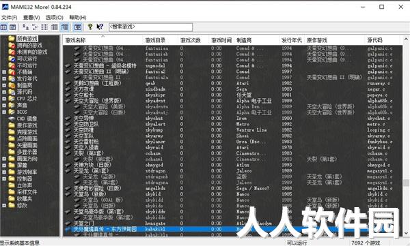This screenshot has width=410, height=246.
Task: Expand the BIOS folder
Action: click(4, 112)
